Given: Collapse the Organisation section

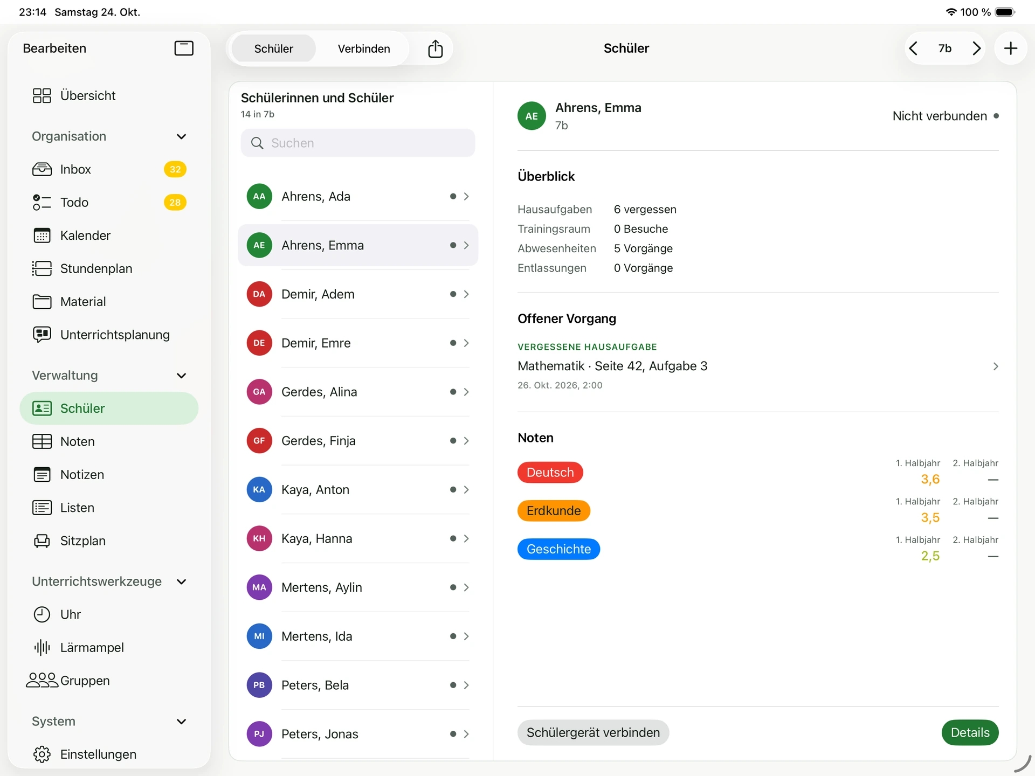Looking at the screenshot, I should tap(181, 136).
